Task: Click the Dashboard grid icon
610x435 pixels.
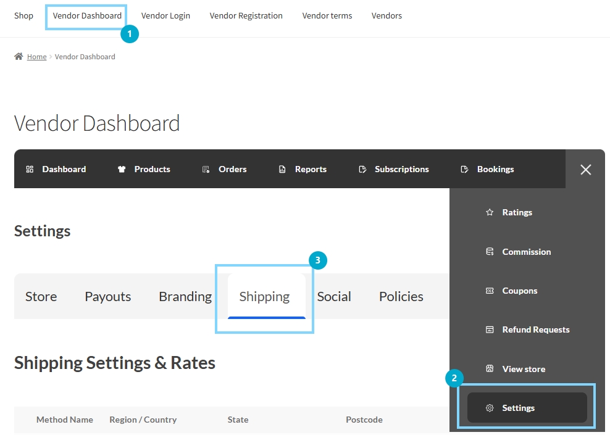Action: (x=30, y=169)
